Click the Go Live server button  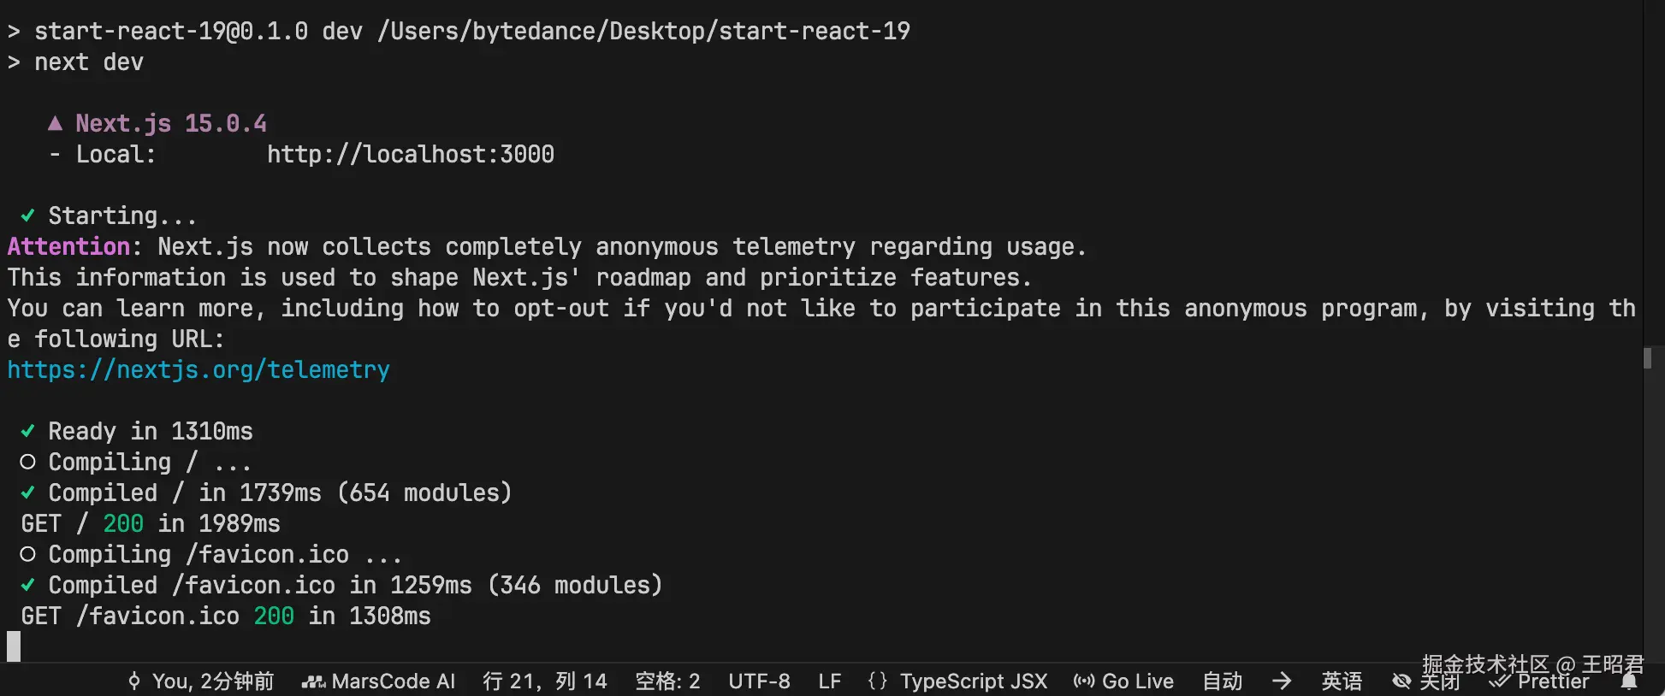coord(1123,681)
